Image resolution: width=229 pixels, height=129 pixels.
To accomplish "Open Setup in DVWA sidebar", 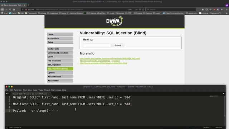I will (60, 42).
